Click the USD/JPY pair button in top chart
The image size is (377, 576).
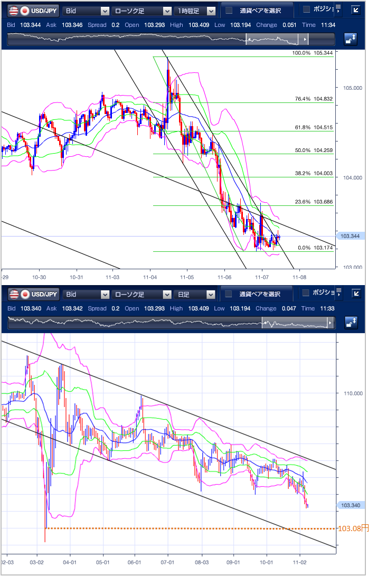pyautogui.click(x=32, y=11)
